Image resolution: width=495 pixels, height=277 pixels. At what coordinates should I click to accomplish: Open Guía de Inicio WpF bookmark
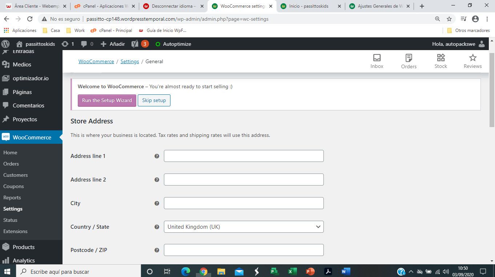tap(163, 30)
